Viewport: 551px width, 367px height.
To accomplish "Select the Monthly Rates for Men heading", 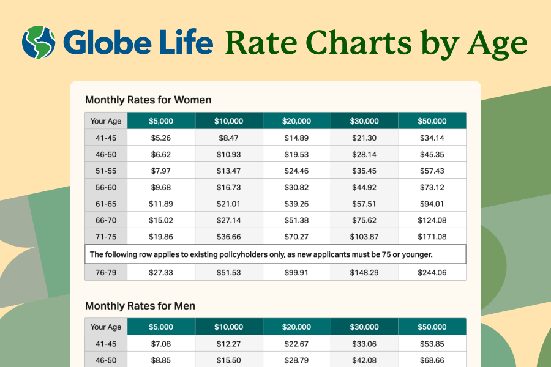I will (x=140, y=305).
